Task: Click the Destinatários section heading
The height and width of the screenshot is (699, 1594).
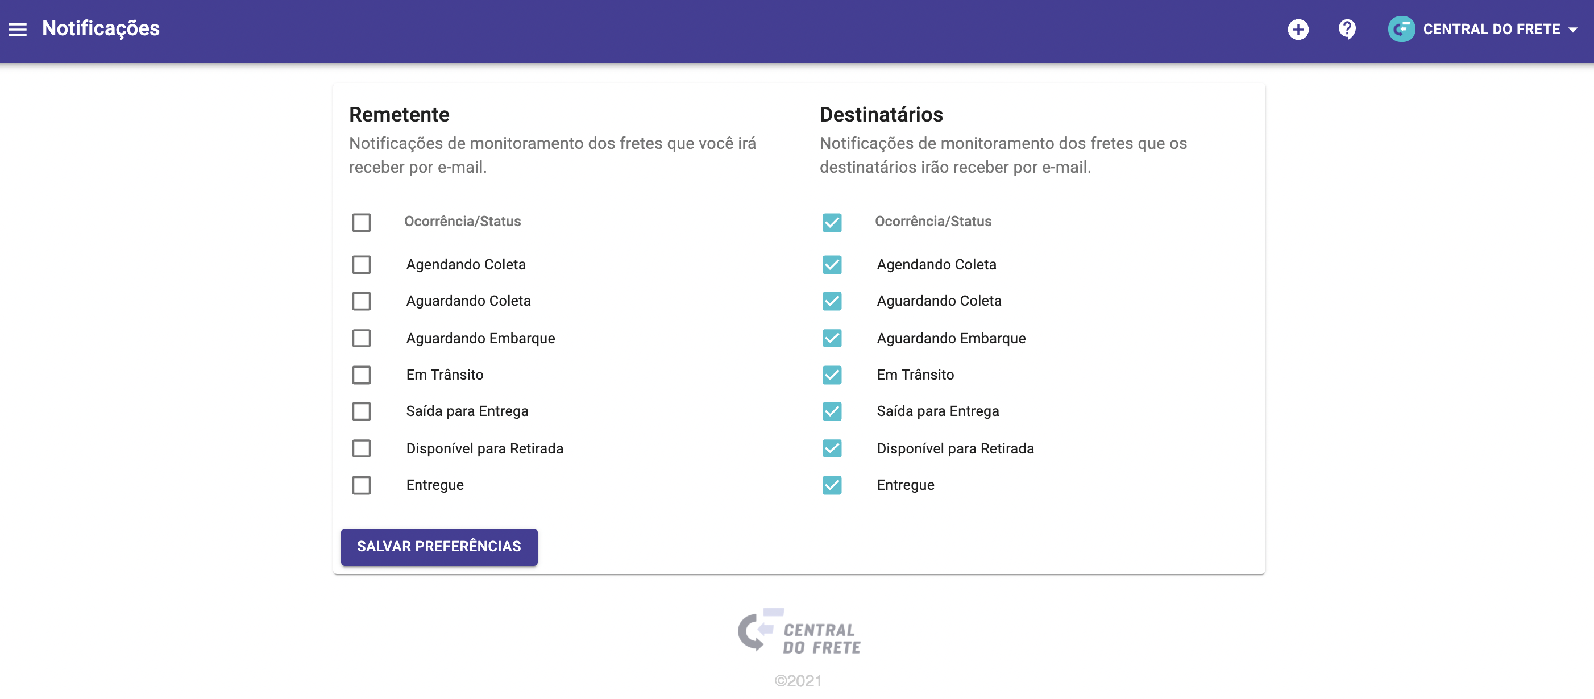Action: (881, 114)
